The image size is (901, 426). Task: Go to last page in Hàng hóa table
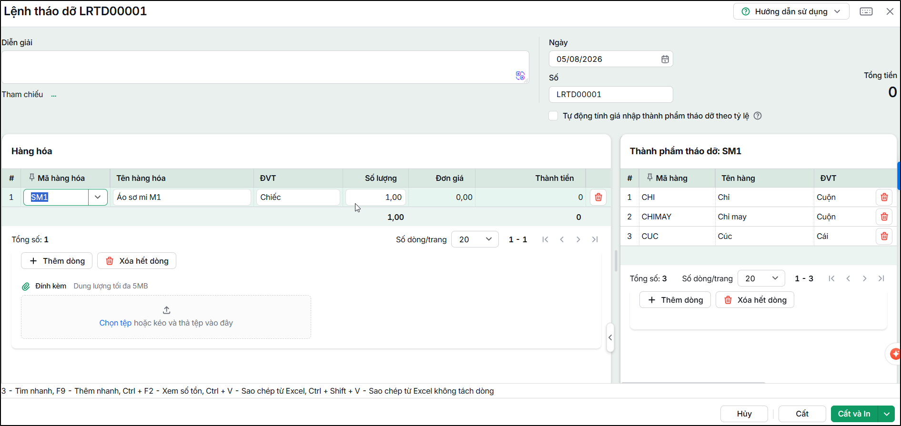pos(595,239)
